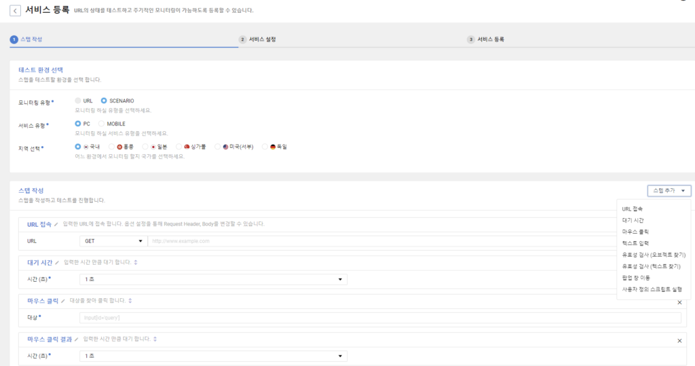Viewport: 695px width, 366px height.
Task: Click the pencil icon next to 마우스 클릭 title
Action: click(63, 301)
